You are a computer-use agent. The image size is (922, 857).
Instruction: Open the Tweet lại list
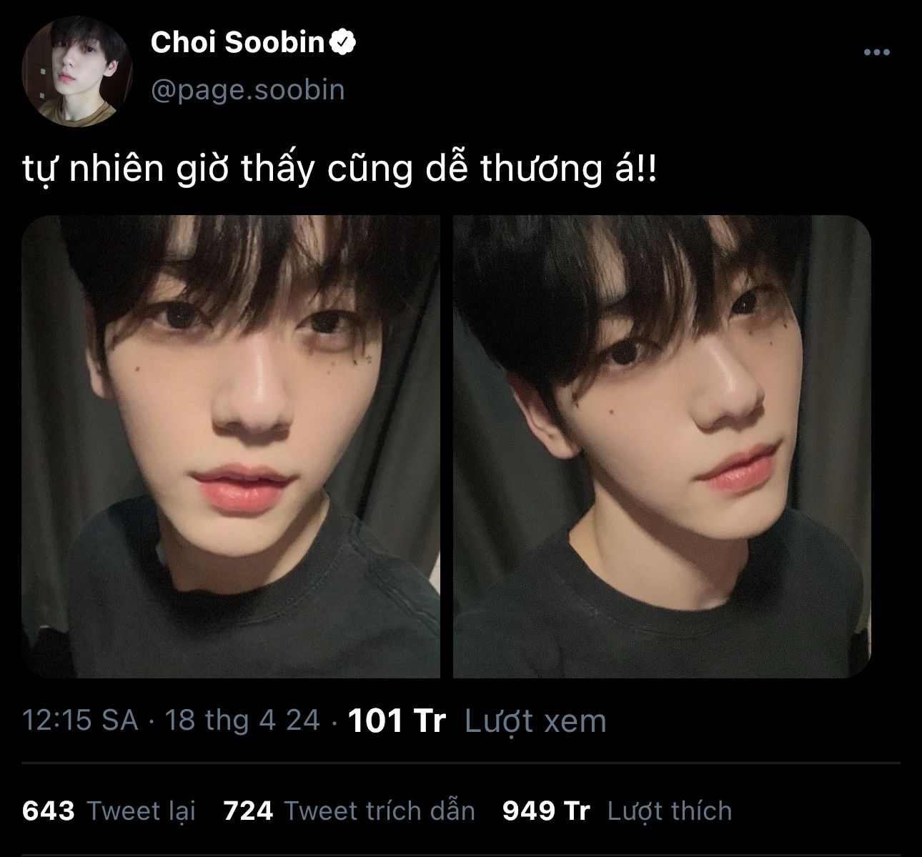[x=142, y=812]
